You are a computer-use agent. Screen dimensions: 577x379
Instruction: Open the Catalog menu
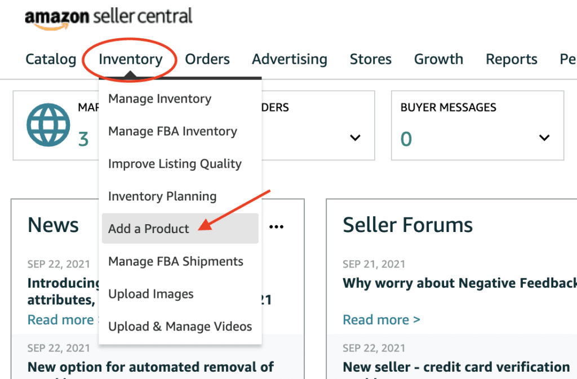[x=51, y=59]
